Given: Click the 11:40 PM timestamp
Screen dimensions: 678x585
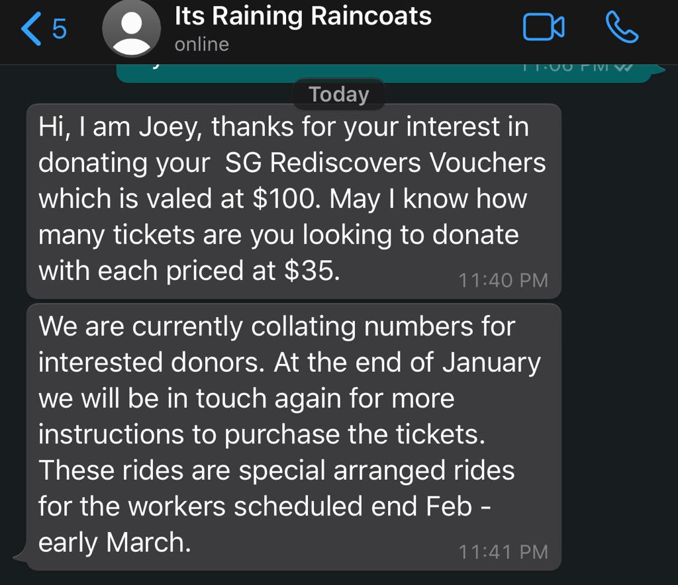Looking at the screenshot, I should pyautogui.click(x=503, y=281).
